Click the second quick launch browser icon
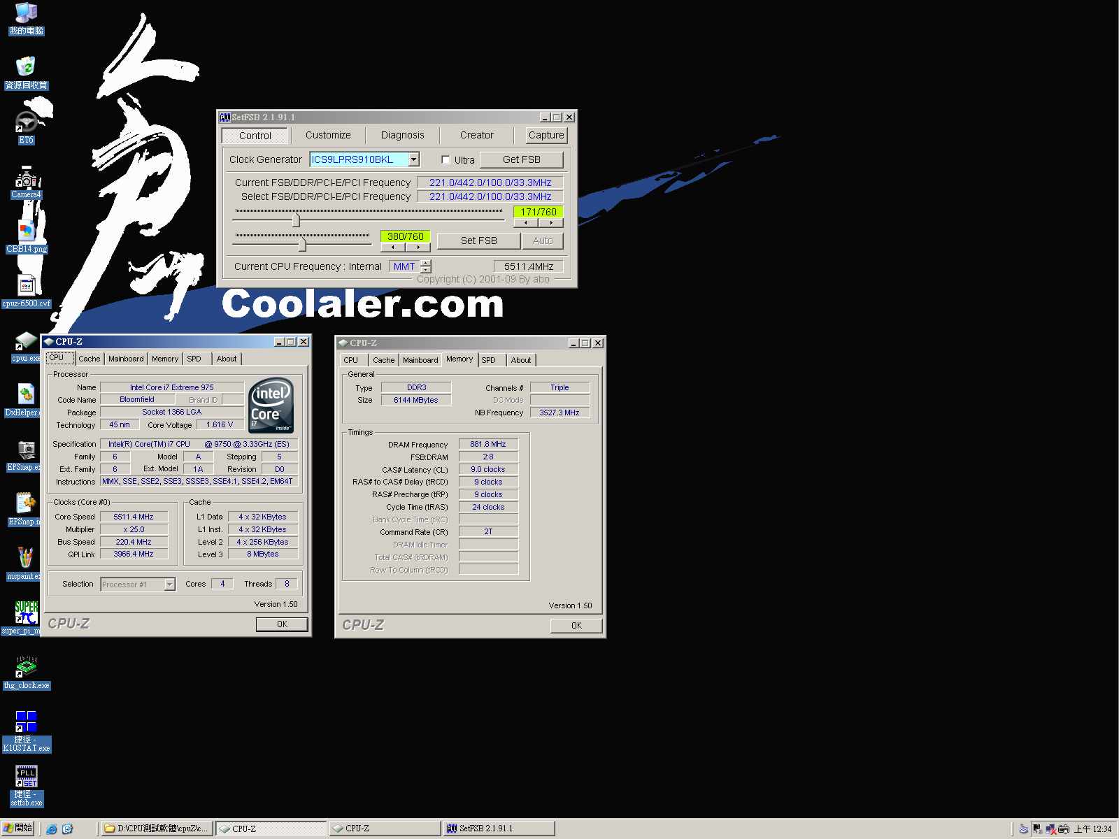The image size is (1119, 839). click(67, 829)
